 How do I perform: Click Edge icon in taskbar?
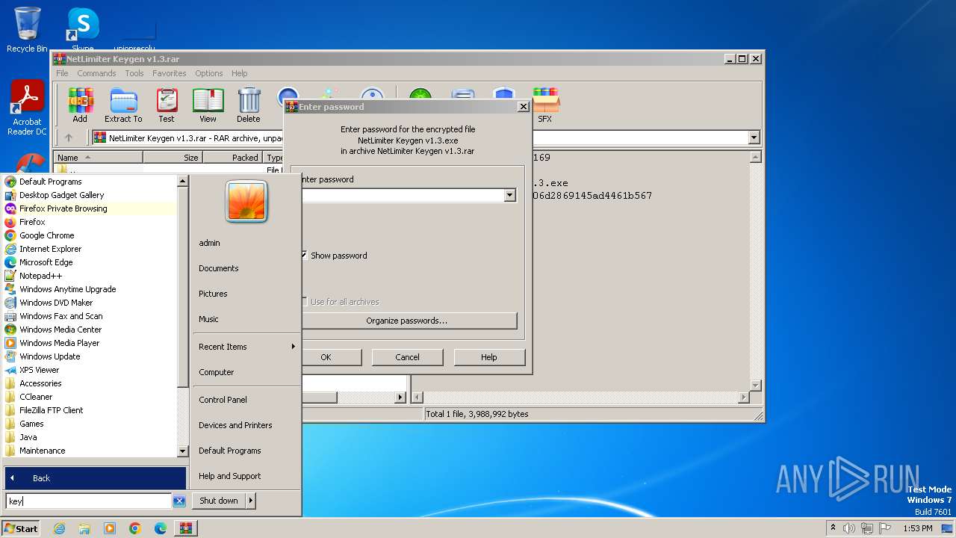click(161, 528)
